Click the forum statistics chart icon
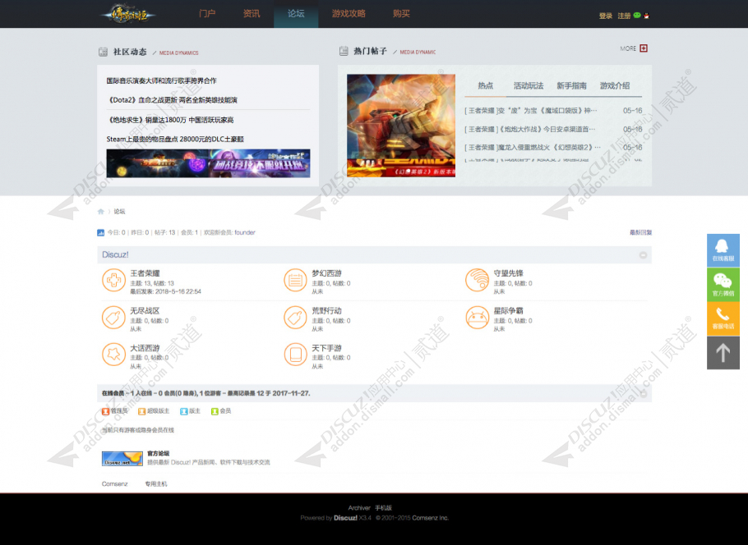The width and height of the screenshot is (748, 545). pyautogui.click(x=100, y=232)
